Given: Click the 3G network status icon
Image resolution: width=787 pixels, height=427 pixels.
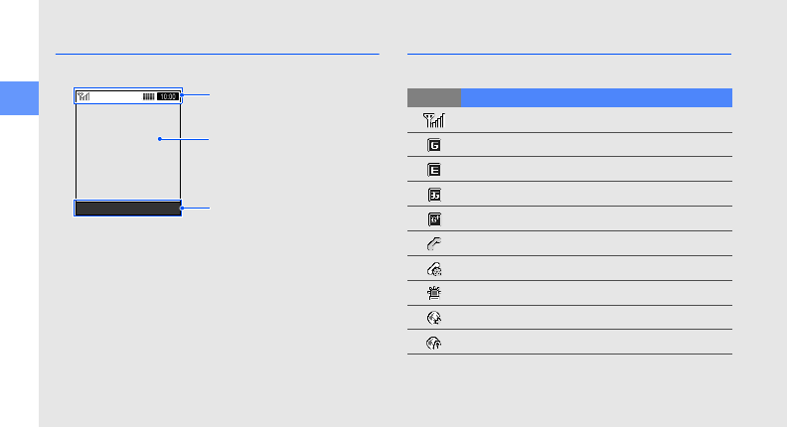Looking at the screenshot, I should click(x=434, y=195).
